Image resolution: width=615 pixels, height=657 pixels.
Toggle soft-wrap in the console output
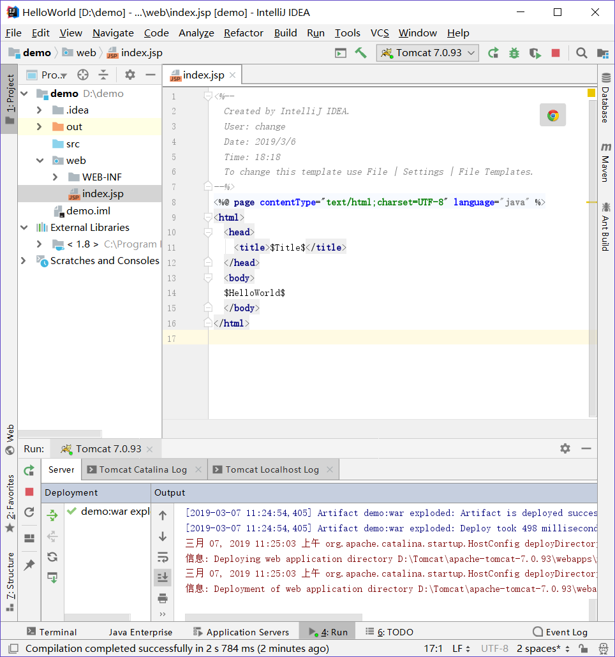(163, 556)
